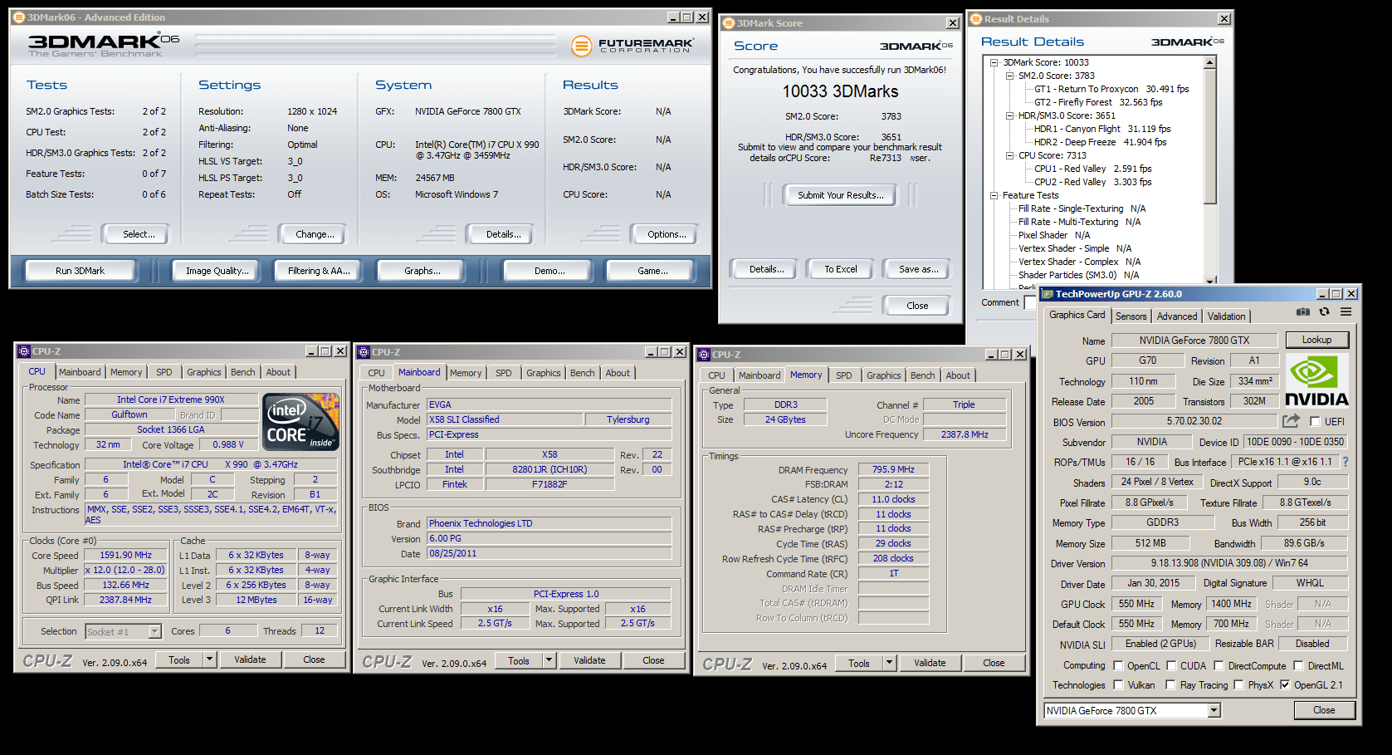
Task: Open the Socket #1 selection dropdown in CPU-Z
Action: (x=154, y=631)
